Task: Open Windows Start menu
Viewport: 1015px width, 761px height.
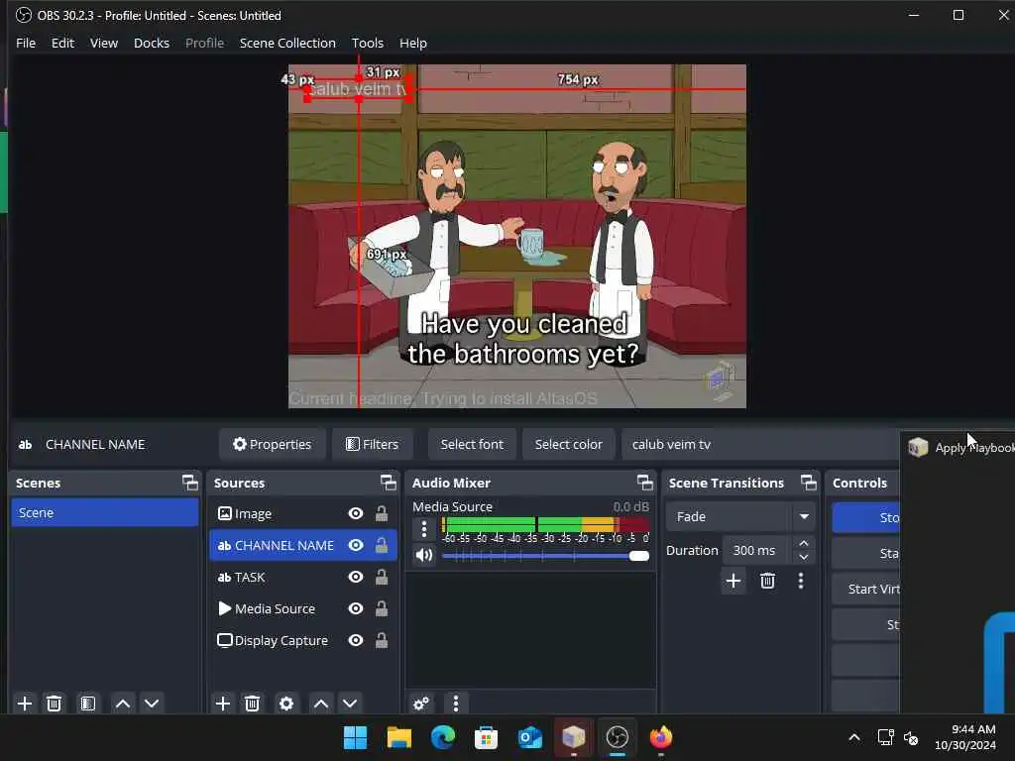Action: coord(355,737)
